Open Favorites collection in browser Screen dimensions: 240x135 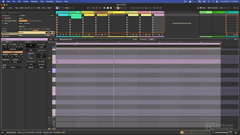pyautogui.click(x=7, y=18)
